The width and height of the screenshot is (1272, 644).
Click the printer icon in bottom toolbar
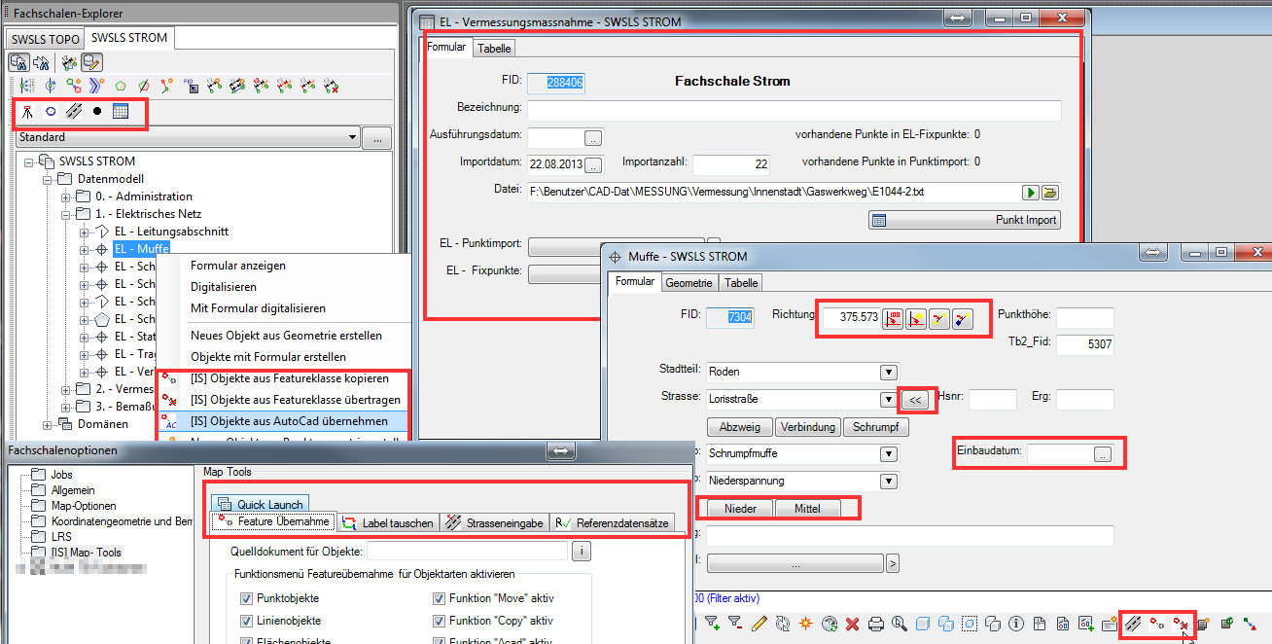point(876,624)
